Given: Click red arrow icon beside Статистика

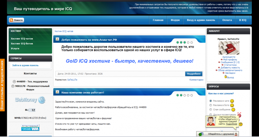Looking at the screenshot, I should [222, 65].
